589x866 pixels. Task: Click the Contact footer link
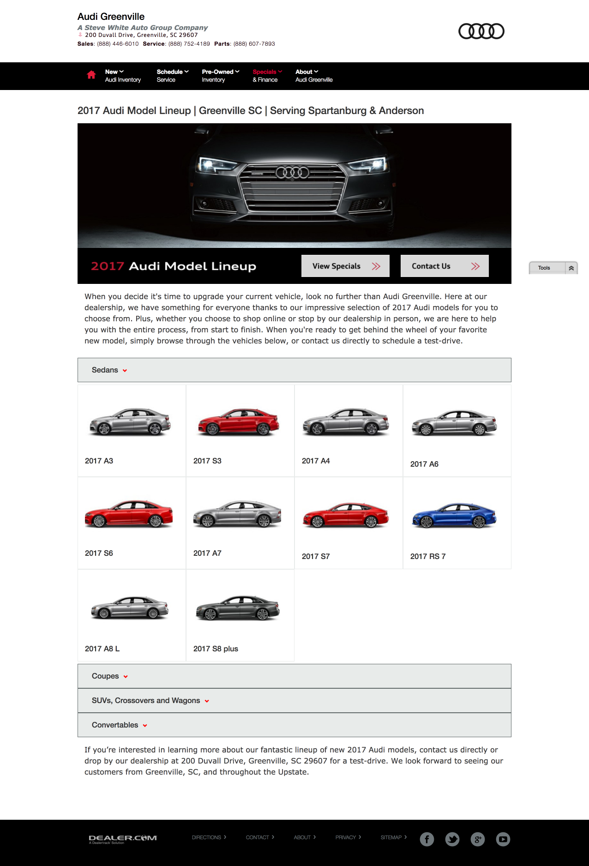[x=260, y=837]
